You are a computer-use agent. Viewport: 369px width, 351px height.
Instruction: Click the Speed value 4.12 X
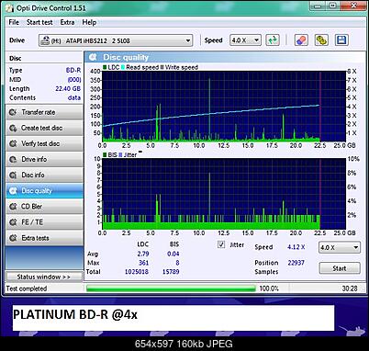coord(296,247)
